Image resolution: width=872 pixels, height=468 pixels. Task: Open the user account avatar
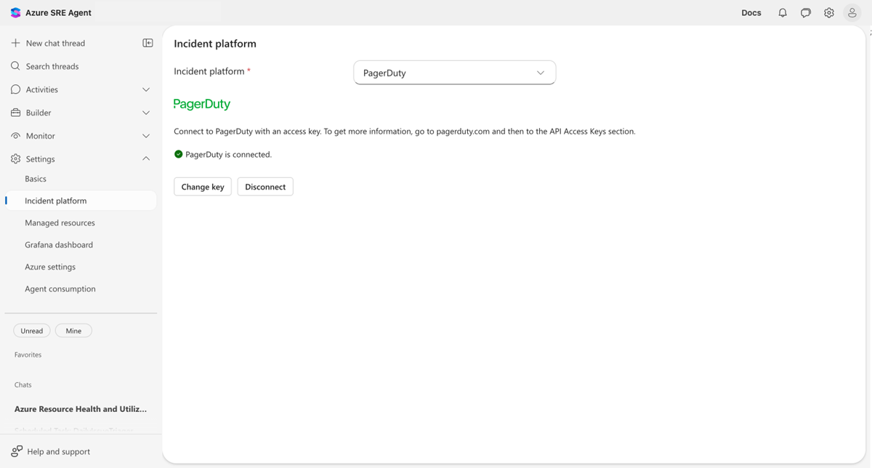(852, 13)
